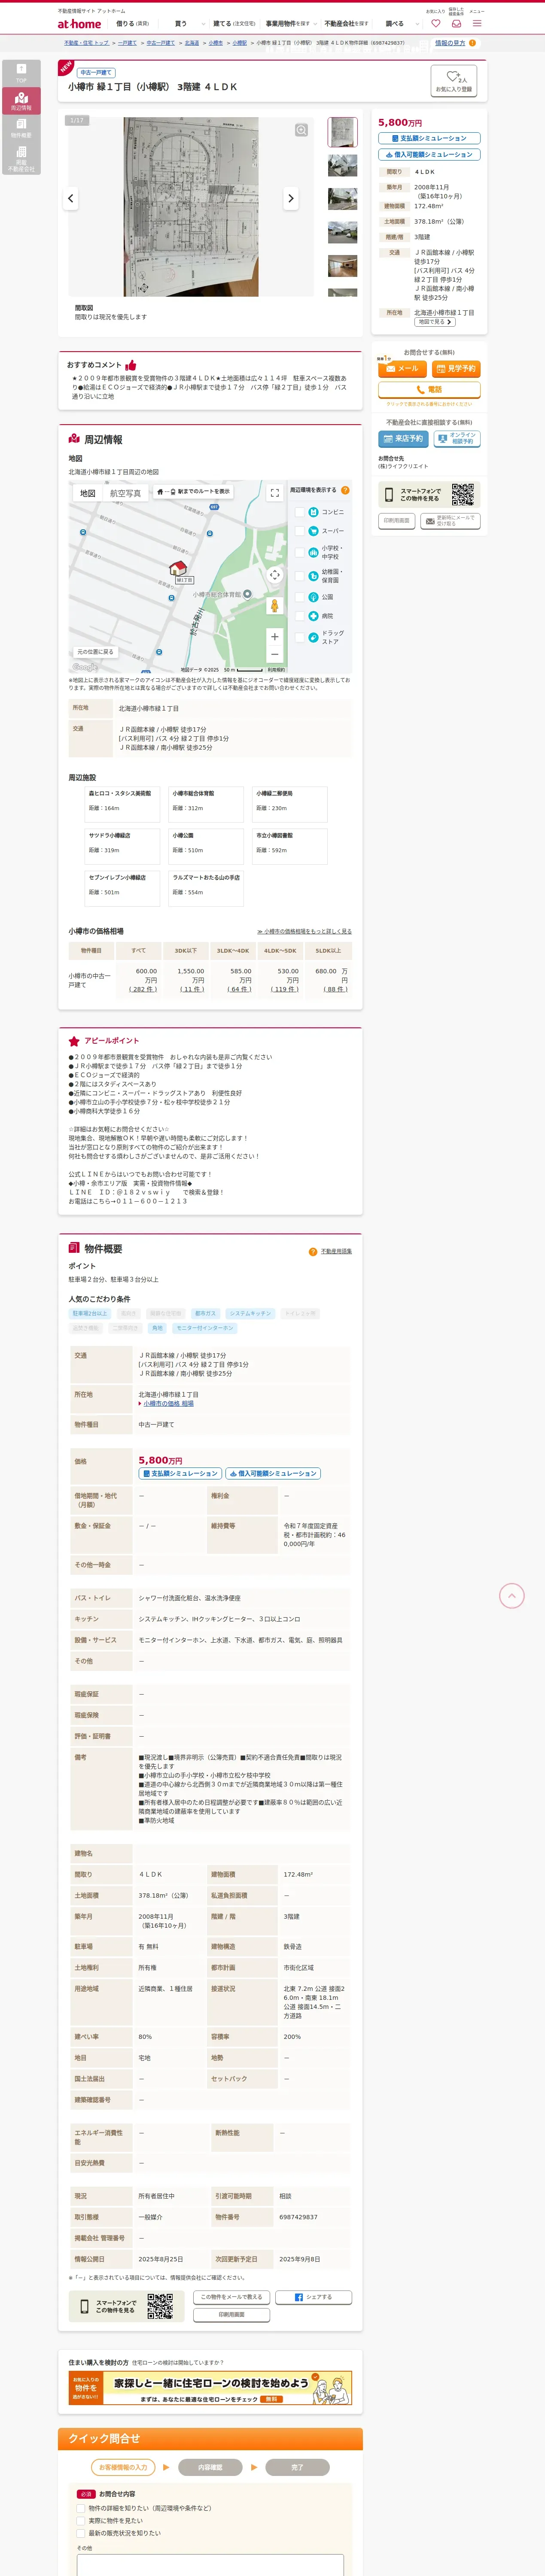The height and width of the screenshot is (2576, 545).
Task: Open the Google logo on map
Action: pos(85,667)
